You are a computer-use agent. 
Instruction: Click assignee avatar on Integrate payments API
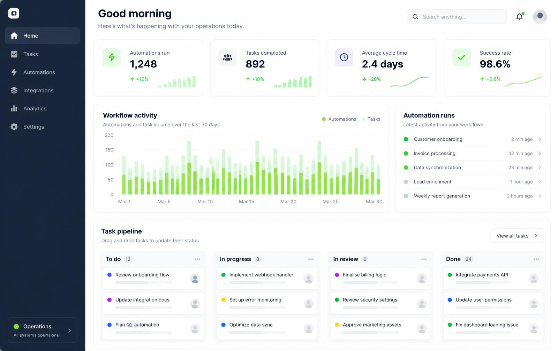(x=534, y=279)
